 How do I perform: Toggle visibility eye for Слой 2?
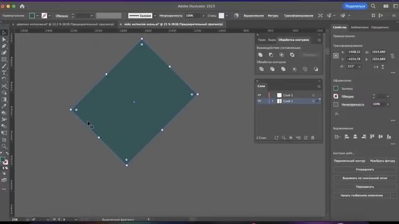coord(259,95)
